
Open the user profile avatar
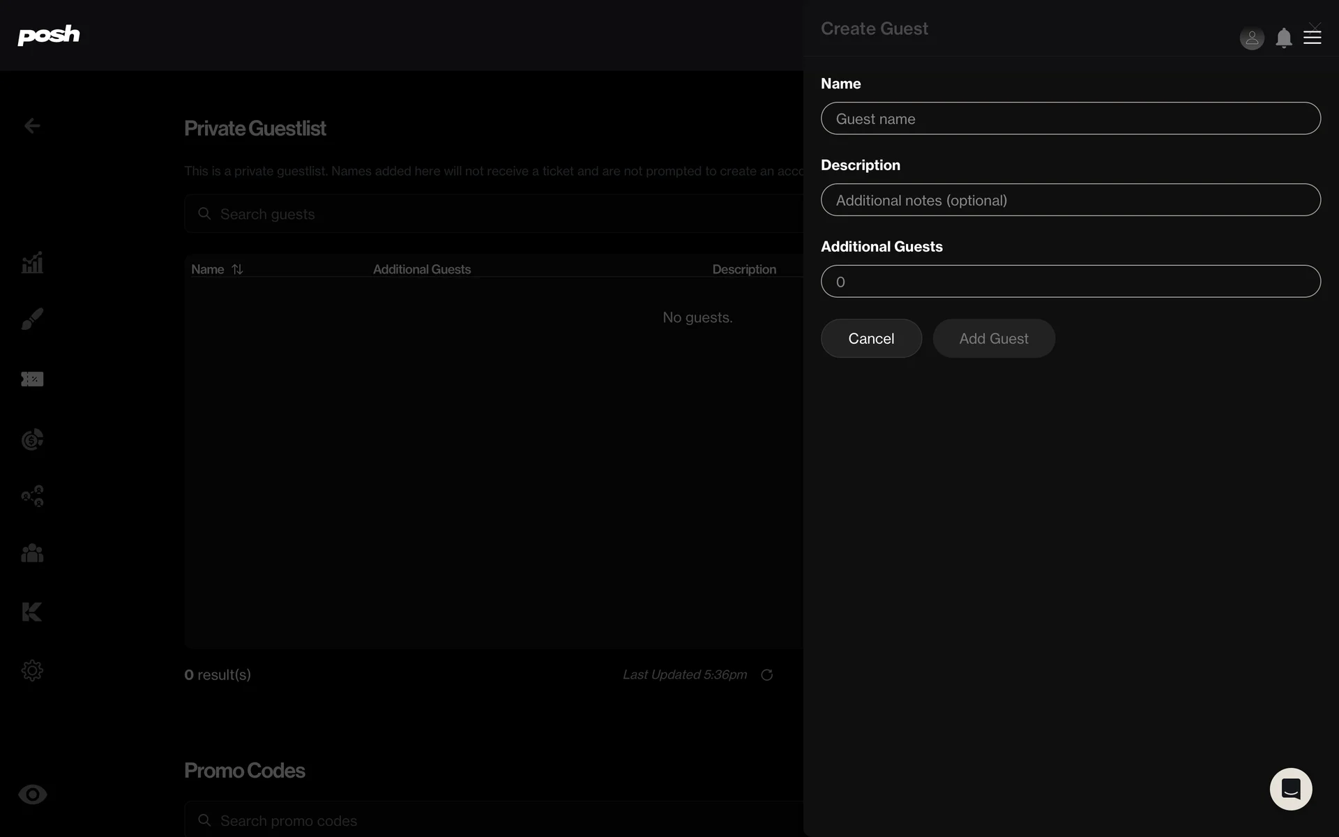click(1252, 38)
